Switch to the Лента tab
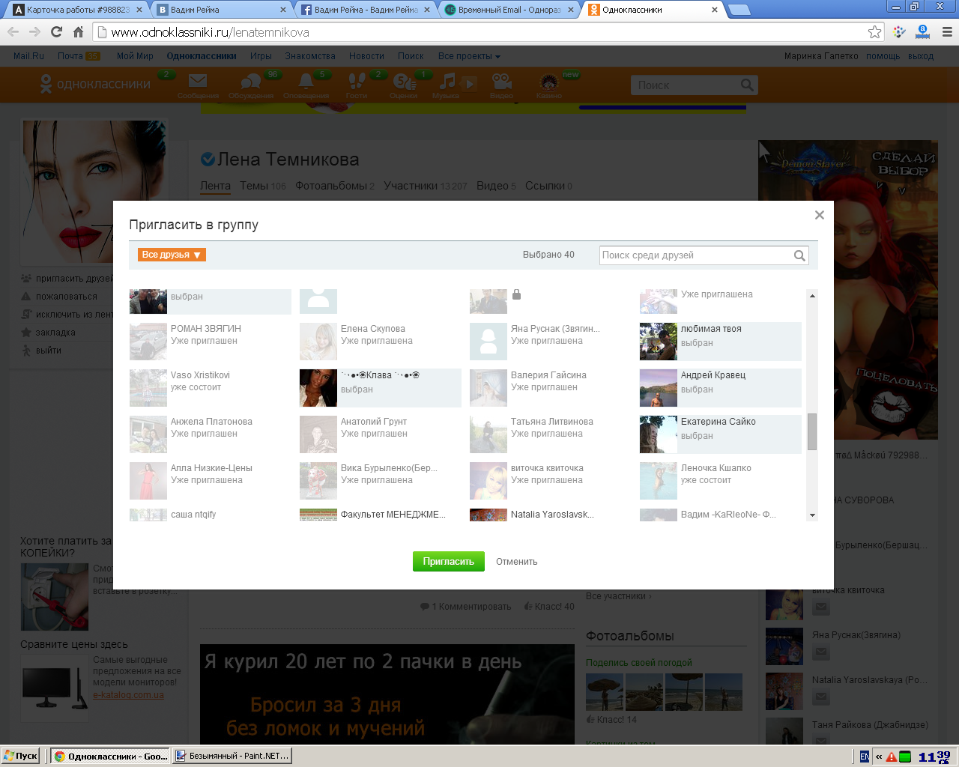 pyautogui.click(x=215, y=186)
